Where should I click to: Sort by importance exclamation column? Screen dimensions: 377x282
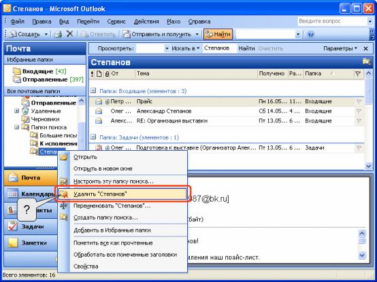[92, 73]
